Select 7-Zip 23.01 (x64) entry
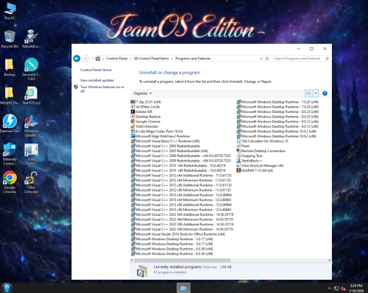 tap(146, 102)
